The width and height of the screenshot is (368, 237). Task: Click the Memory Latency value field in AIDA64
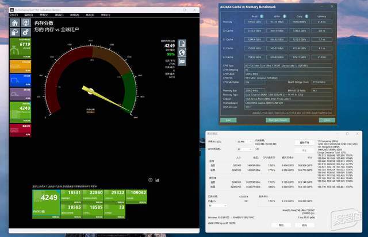pyautogui.click(x=321, y=22)
